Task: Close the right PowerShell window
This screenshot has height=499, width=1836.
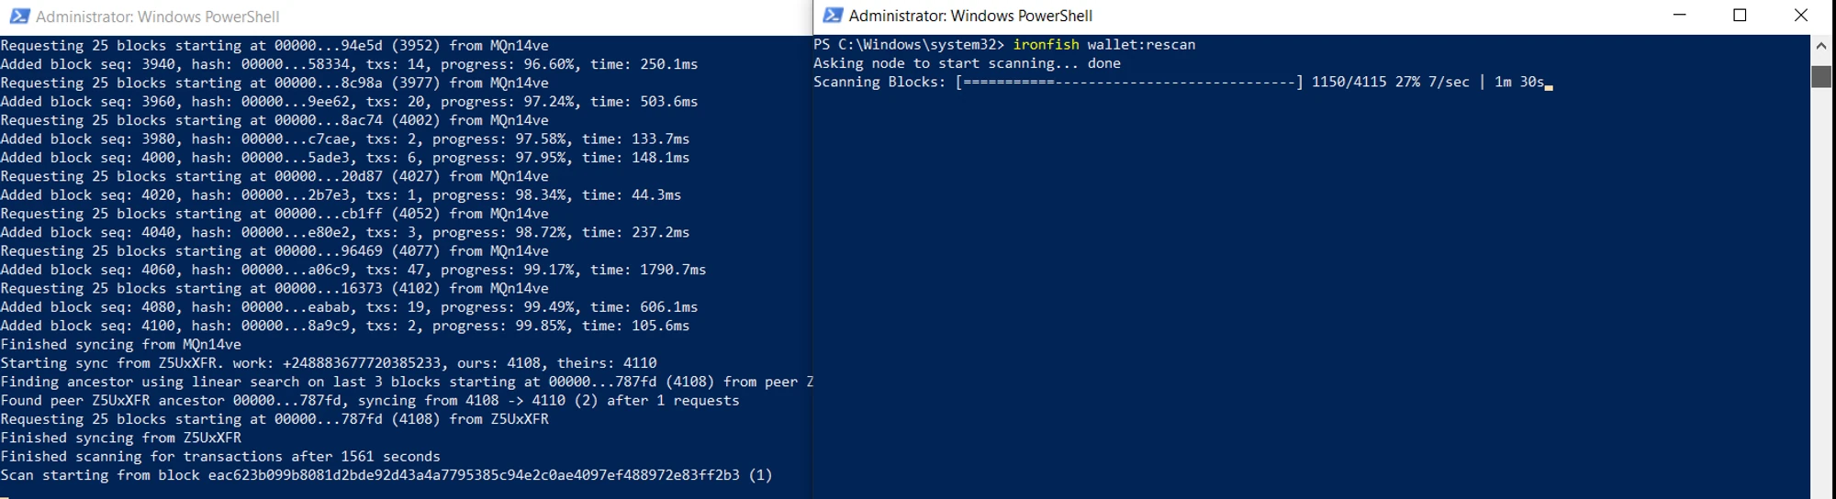Action: click(x=1800, y=16)
